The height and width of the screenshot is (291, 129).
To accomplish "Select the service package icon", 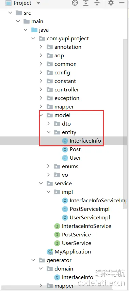I will coord(50,184).
